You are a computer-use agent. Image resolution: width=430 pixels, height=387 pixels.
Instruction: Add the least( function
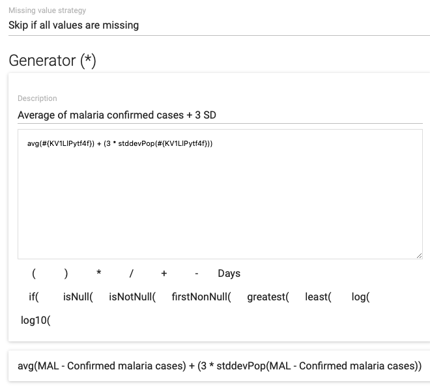tap(318, 296)
